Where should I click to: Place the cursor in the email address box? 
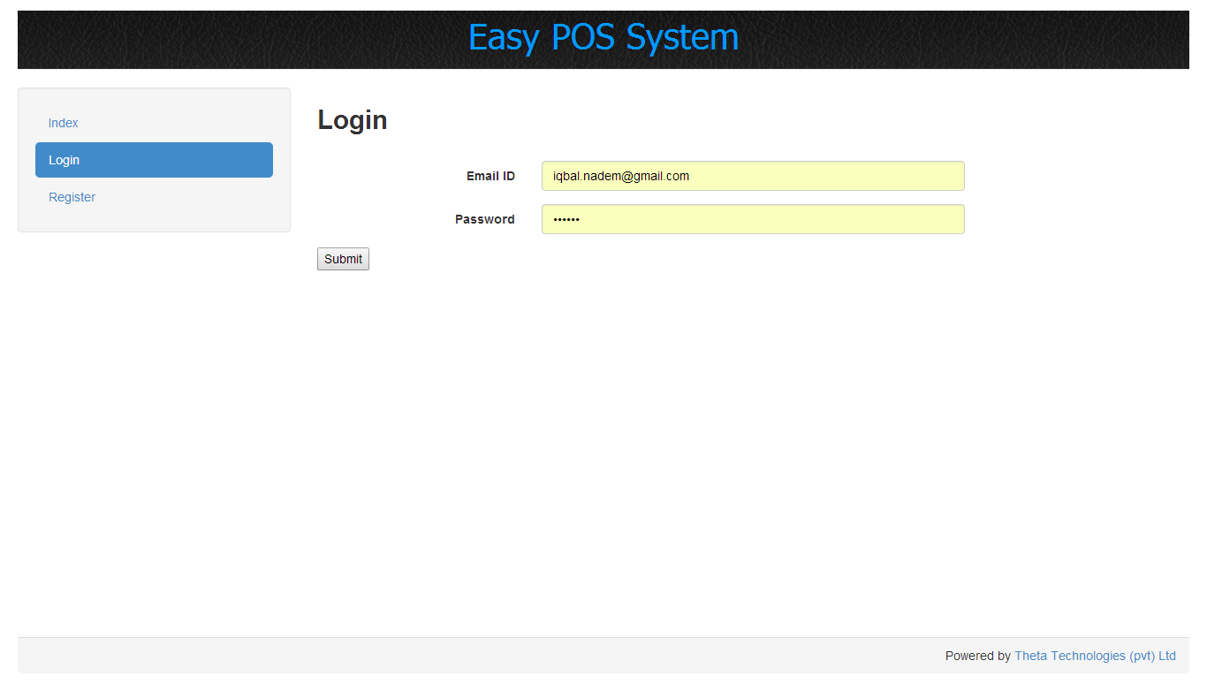(752, 176)
